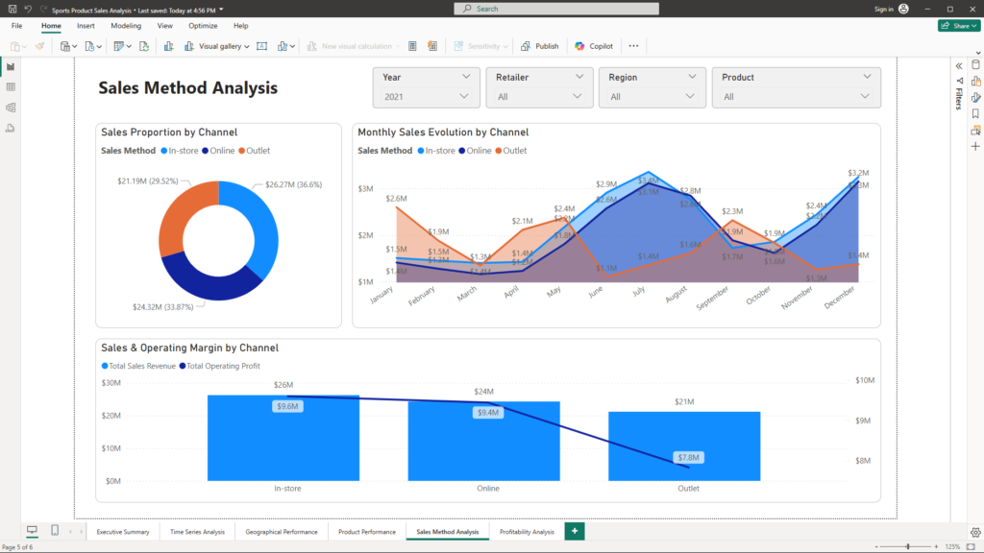
Task: Click the save icon in title bar
Action: click(x=12, y=9)
